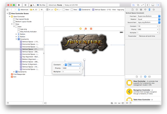Toggle the Navigator pane visibility
The width and height of the screenshot is (167, 114).
pos(148,5)
